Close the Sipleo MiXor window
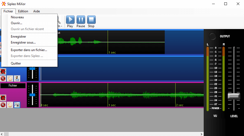Viewport: 244px width, 136px height. [238, 4]
